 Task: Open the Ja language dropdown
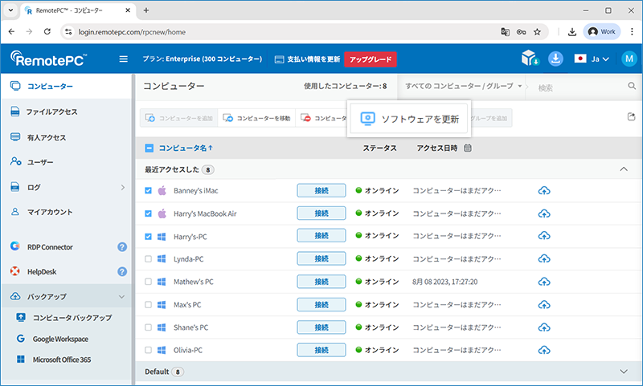click(x=592, y=59)
